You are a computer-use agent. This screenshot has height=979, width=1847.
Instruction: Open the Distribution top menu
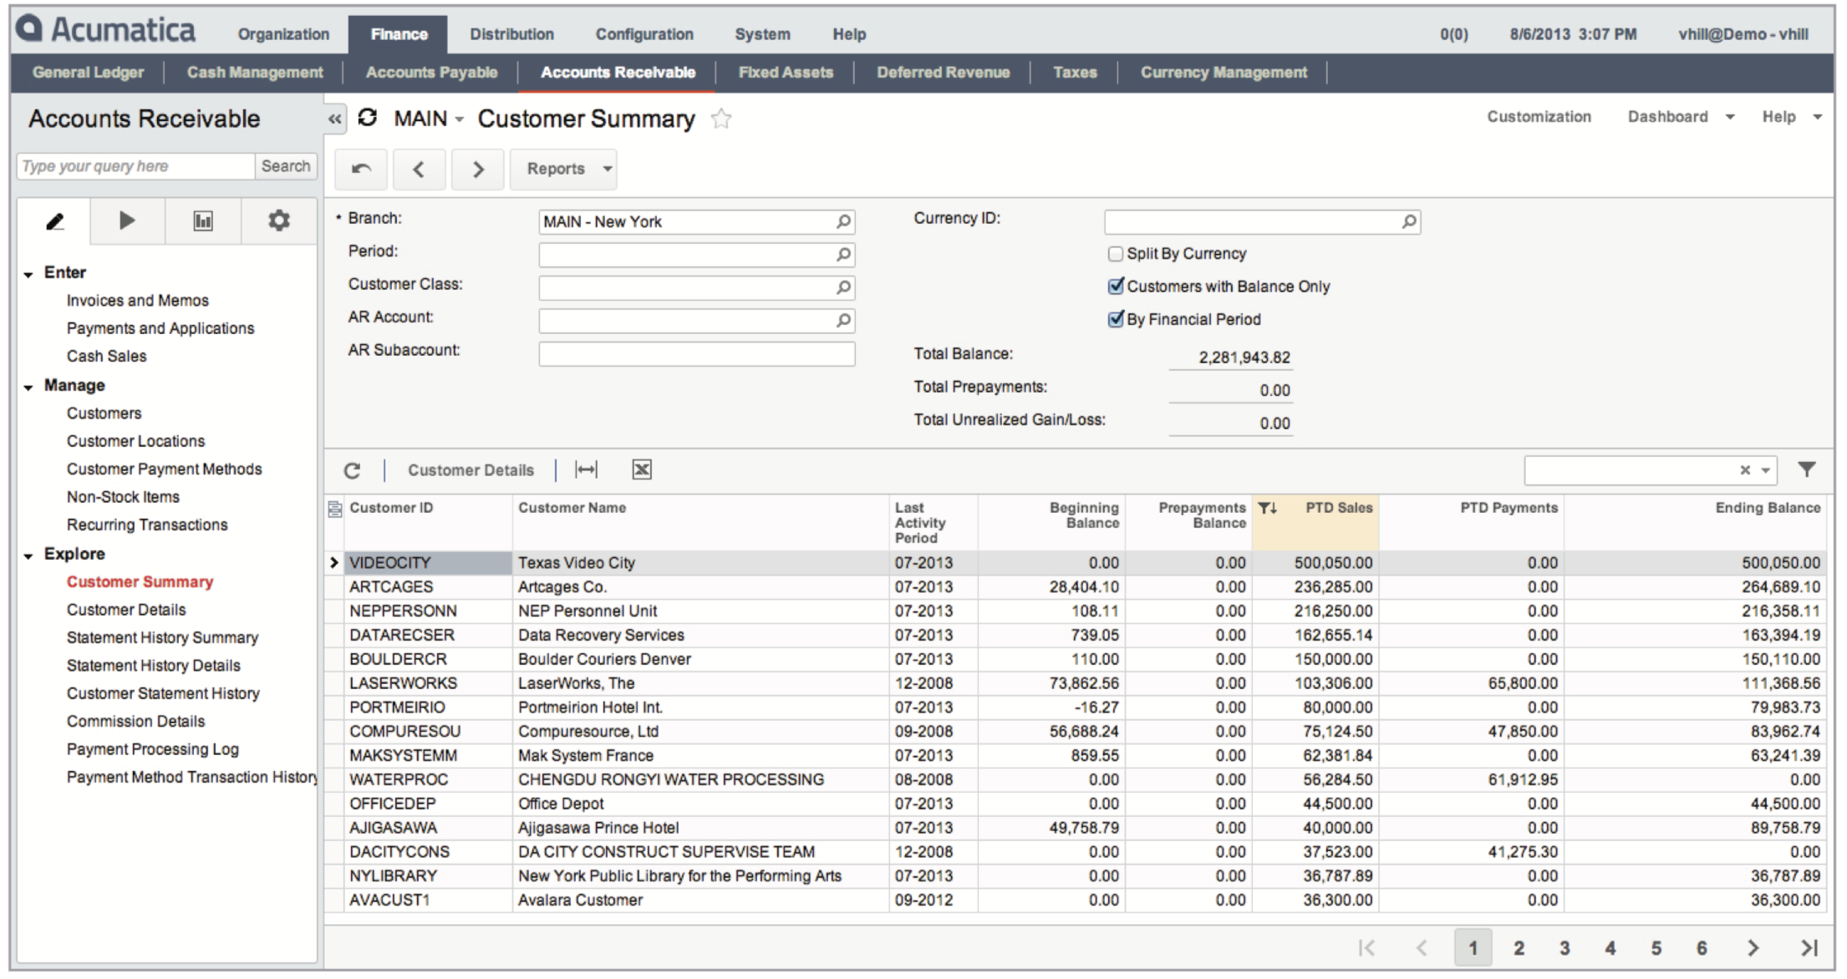click(x=511, y=34)
